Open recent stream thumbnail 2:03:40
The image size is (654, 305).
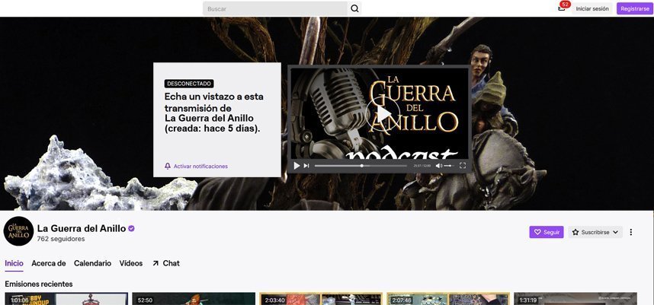(x=321, y=299)
